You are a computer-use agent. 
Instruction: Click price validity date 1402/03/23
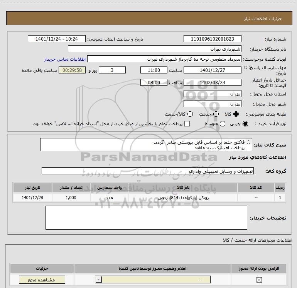212,82
